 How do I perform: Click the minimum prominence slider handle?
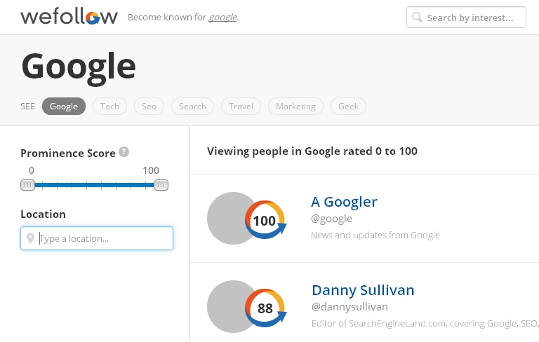click(28, 185)
